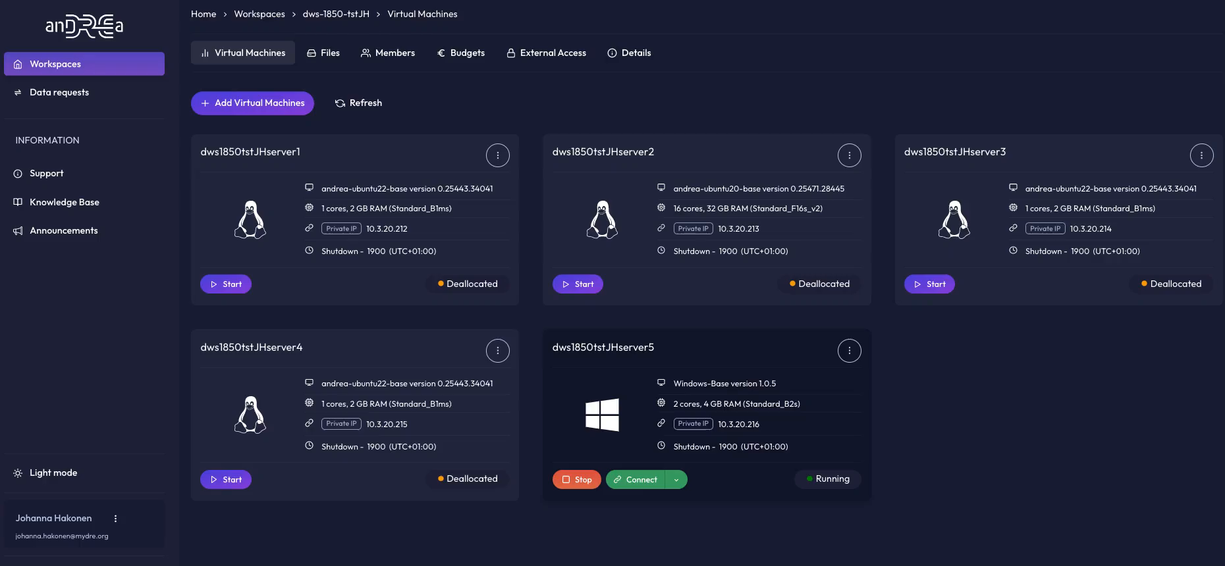Open the Details tab

(629, 53)
